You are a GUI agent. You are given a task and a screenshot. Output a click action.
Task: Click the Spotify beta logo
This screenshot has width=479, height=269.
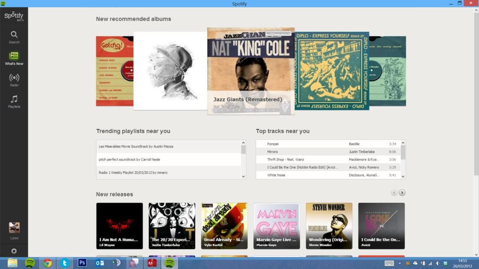coord(14,16)
